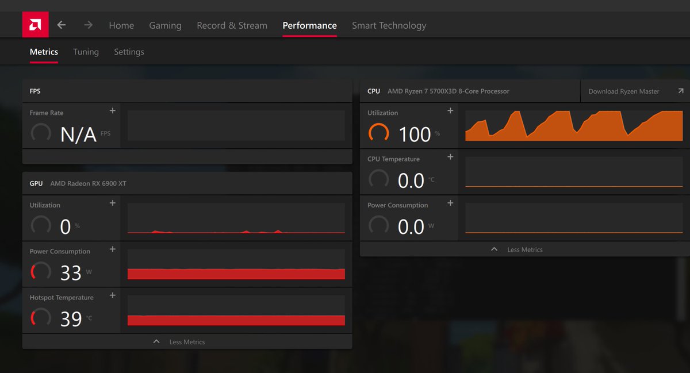Image resolution: width=690 pixels, height=373 pixels.
Task: Switch to Record & Stream tab
Action: coord(232,25)
